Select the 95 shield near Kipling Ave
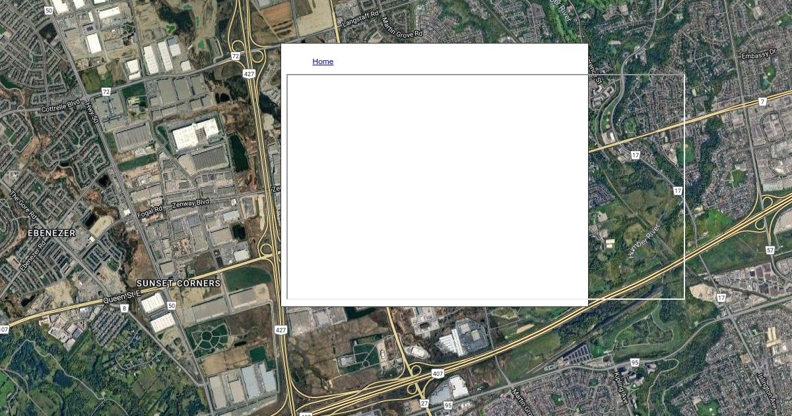 click(634, 363)
